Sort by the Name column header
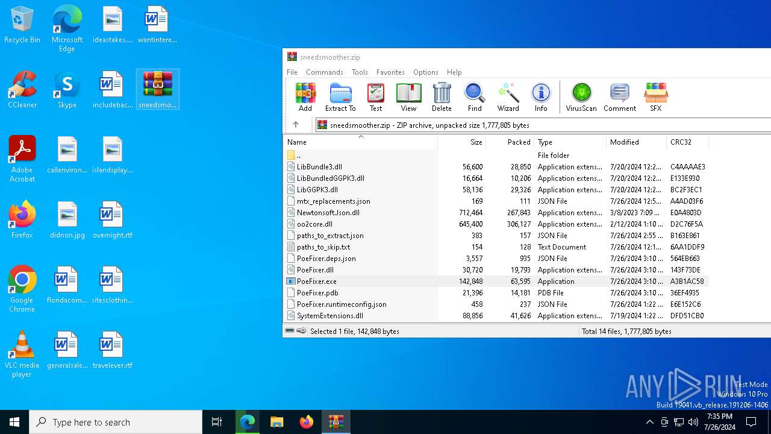The image size is (771, 434). pos(360,142)
